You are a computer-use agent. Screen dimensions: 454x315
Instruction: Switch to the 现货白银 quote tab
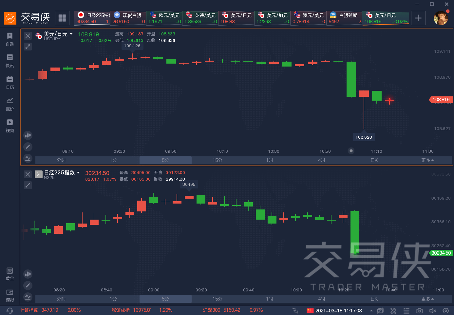pyautogui.click(x=128, y=18)
